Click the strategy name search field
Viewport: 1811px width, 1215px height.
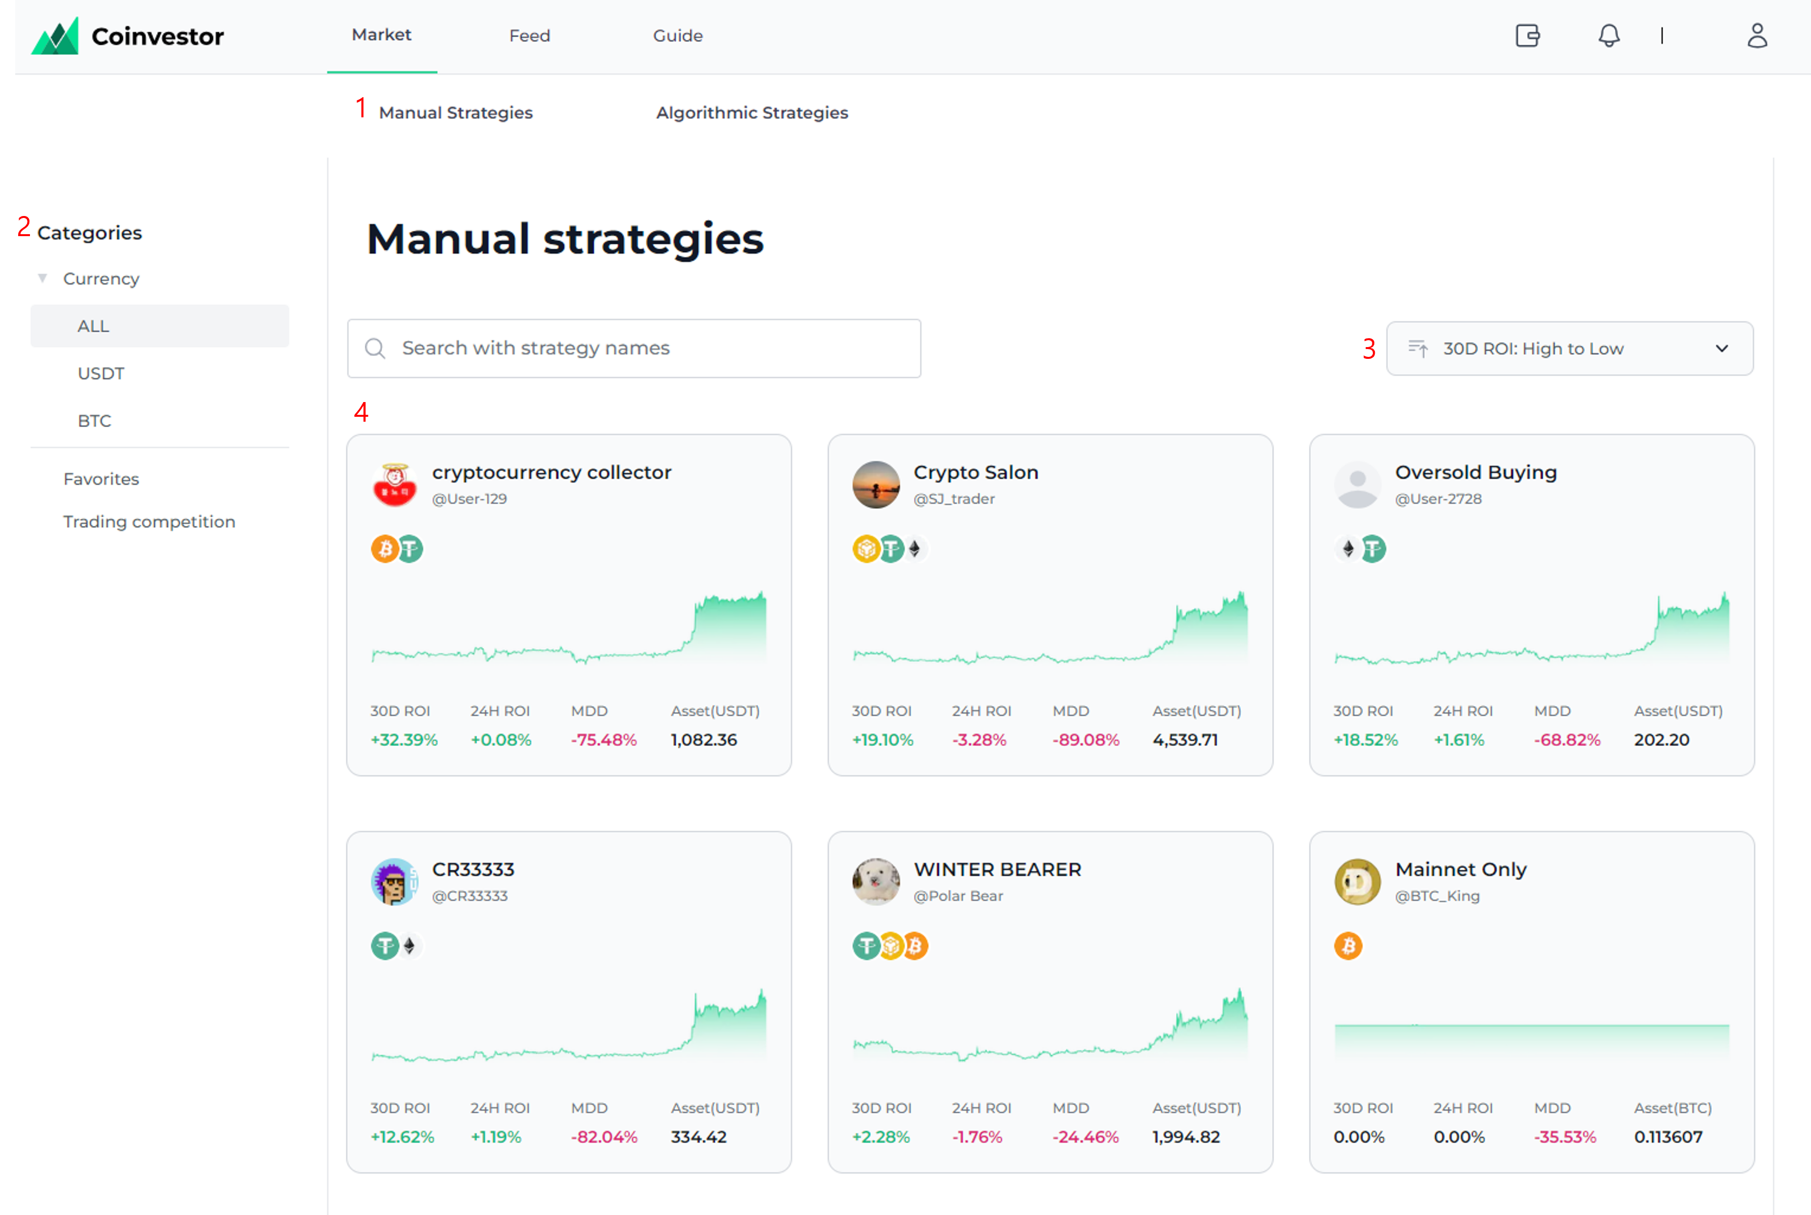[634, 349]
